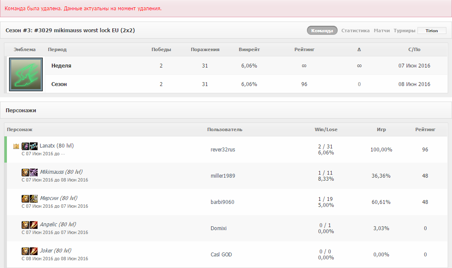Click Мерсии's 60,61% games value

tap(381, 202)
